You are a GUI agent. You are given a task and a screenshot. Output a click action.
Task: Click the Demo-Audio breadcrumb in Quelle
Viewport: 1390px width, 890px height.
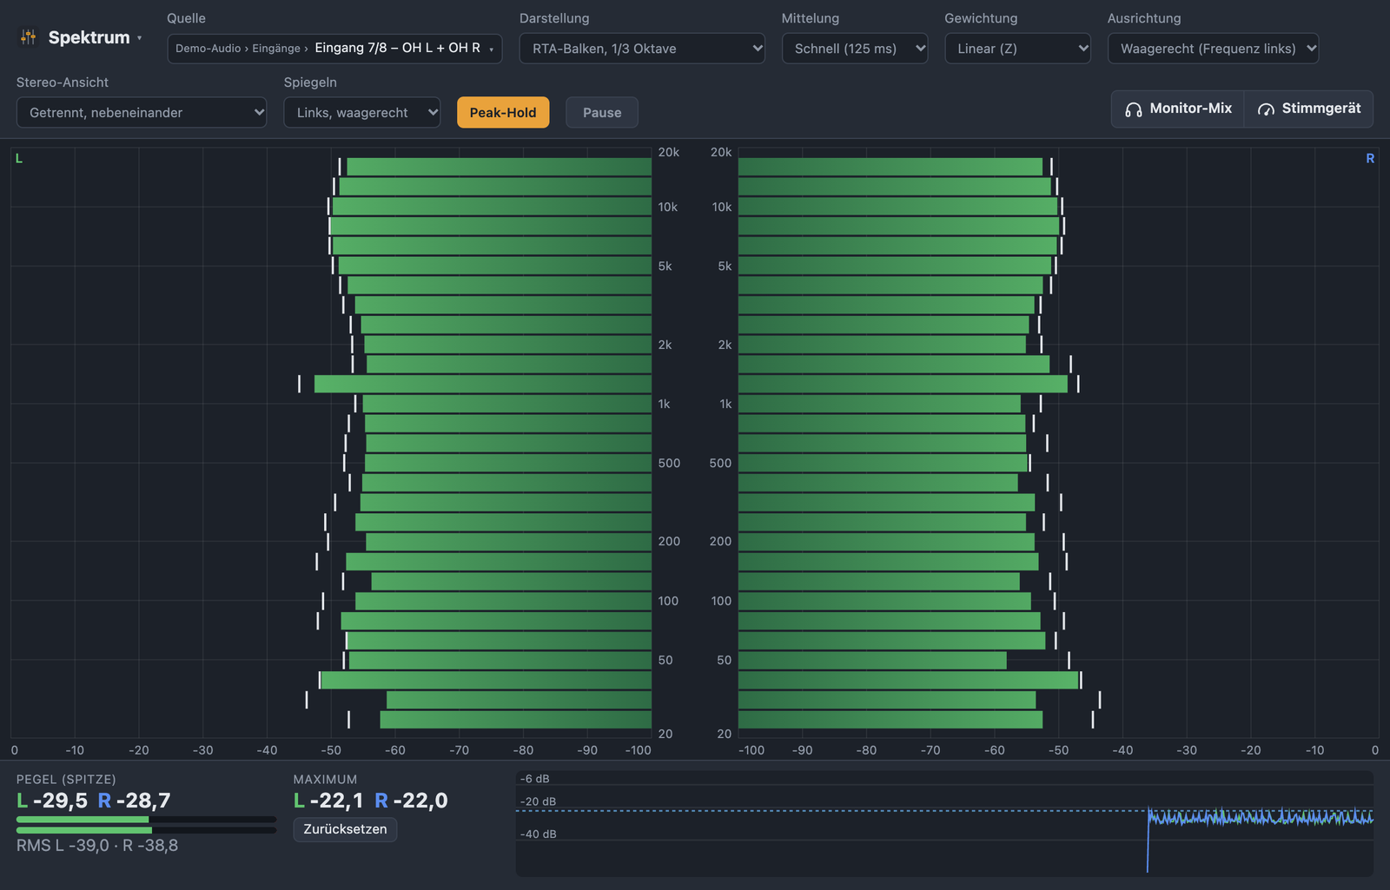click(208, 49)
